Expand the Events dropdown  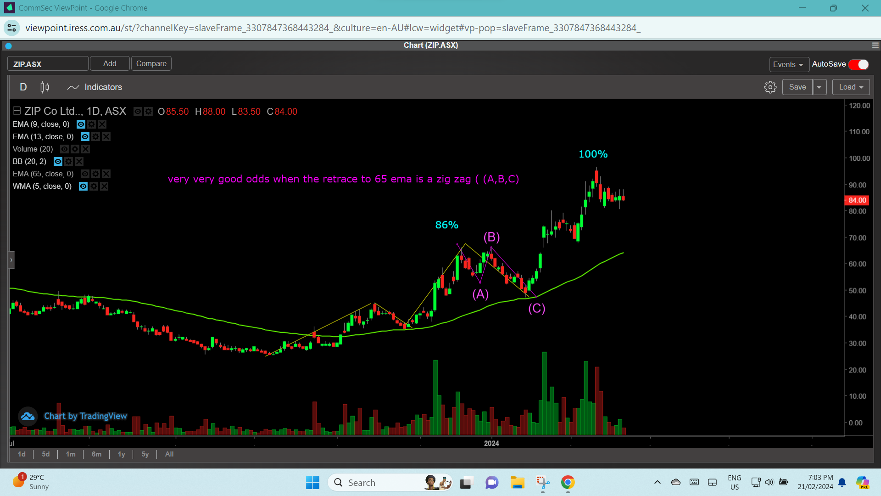(x=788, y=65)
